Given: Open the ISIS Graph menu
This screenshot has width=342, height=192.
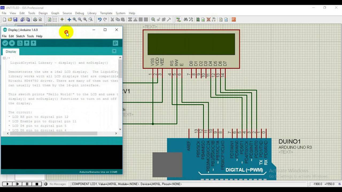Looking at the screenshot, I should click(55, 13).
